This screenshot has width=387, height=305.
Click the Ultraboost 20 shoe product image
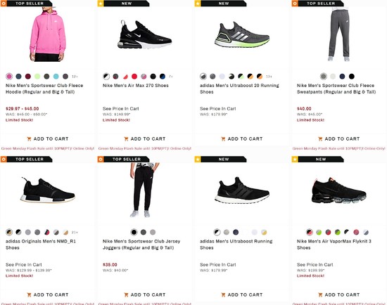[x=241, y=34]
